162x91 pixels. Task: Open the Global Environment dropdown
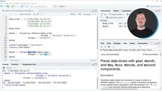coord(115,17)
